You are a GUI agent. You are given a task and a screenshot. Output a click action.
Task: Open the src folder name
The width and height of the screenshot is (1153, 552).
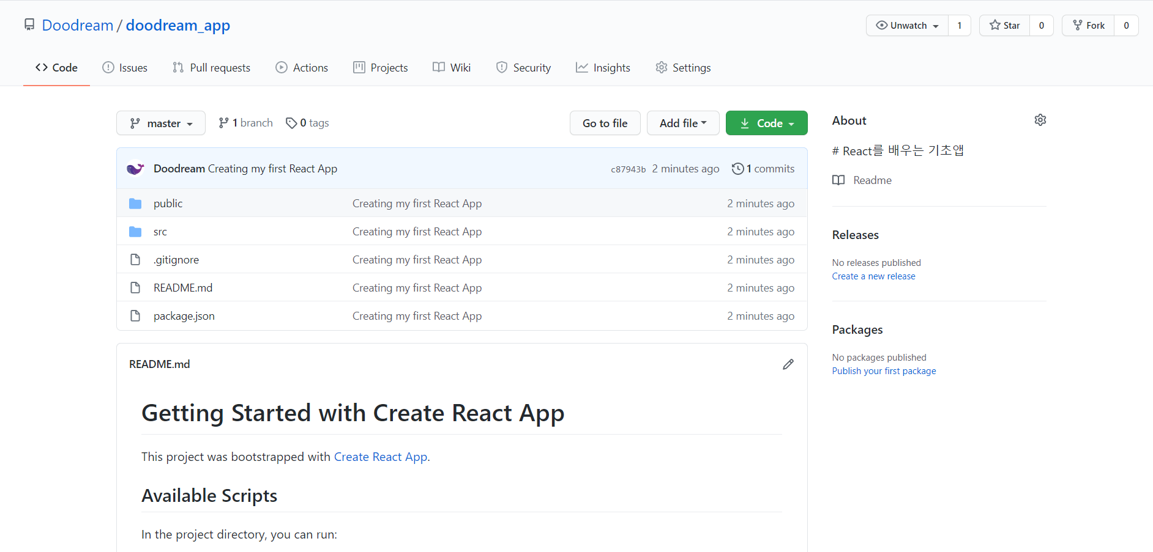[160, 232]
